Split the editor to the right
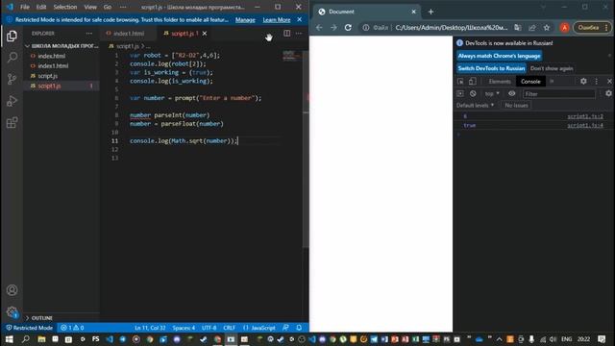The image size is (615, 346). pyautogui.click(x=287, y=34)
